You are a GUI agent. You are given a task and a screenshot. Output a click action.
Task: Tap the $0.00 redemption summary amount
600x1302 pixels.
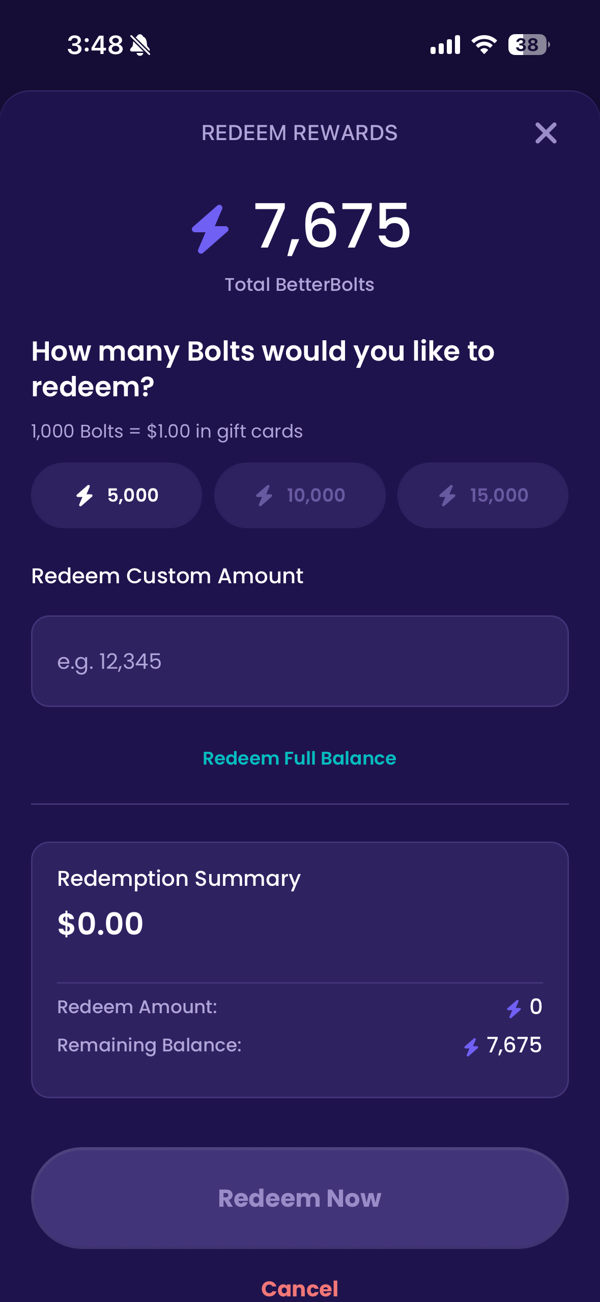pyautogui.click(x=100, y=924)
